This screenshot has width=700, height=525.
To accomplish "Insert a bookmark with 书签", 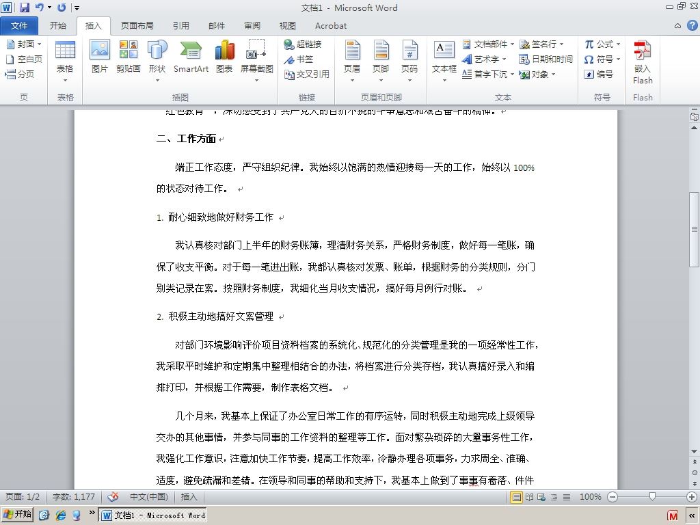I will coord(299,59).
